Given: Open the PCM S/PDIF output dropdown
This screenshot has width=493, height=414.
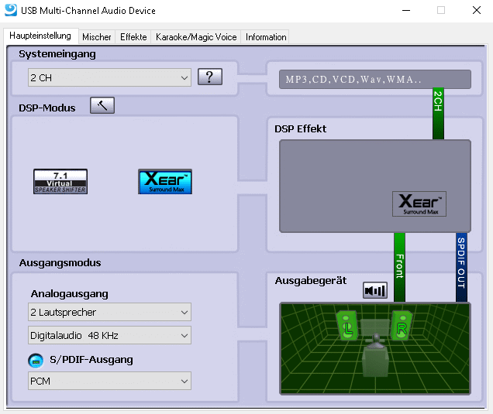Looking at the screenshot, I should (109, 381).
